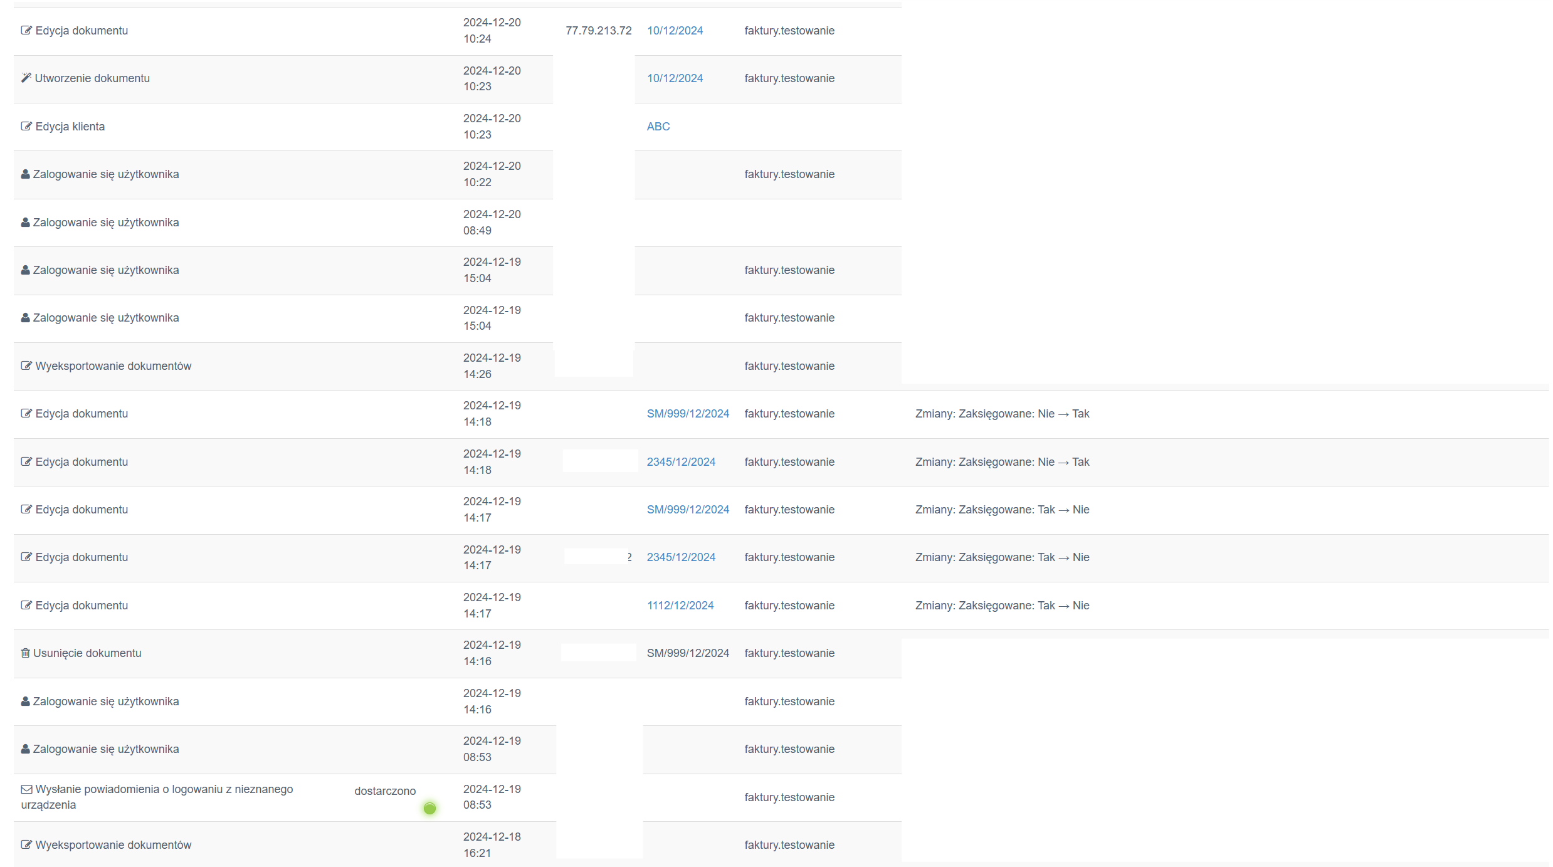Open 2345/12/2024 link in the Tak → Nie row

(x=681, y=557)
